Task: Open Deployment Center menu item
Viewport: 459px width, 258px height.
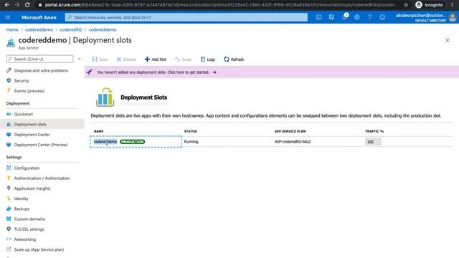Action: coord(32,135)
